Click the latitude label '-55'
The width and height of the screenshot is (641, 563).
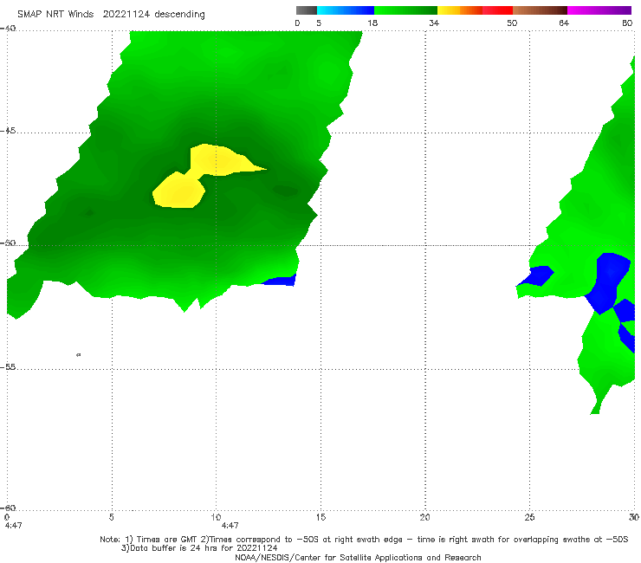click(x=8, y=367)
